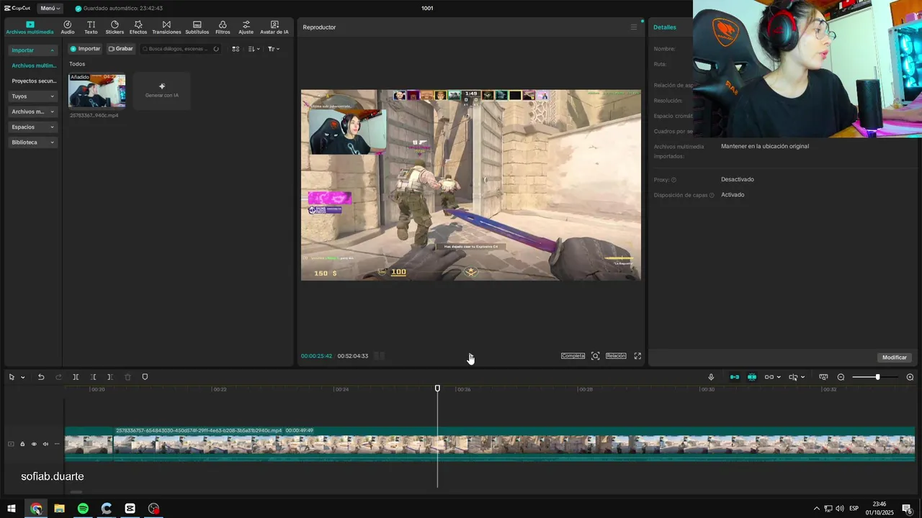Open the Filtros tab

tap(223, 27)
